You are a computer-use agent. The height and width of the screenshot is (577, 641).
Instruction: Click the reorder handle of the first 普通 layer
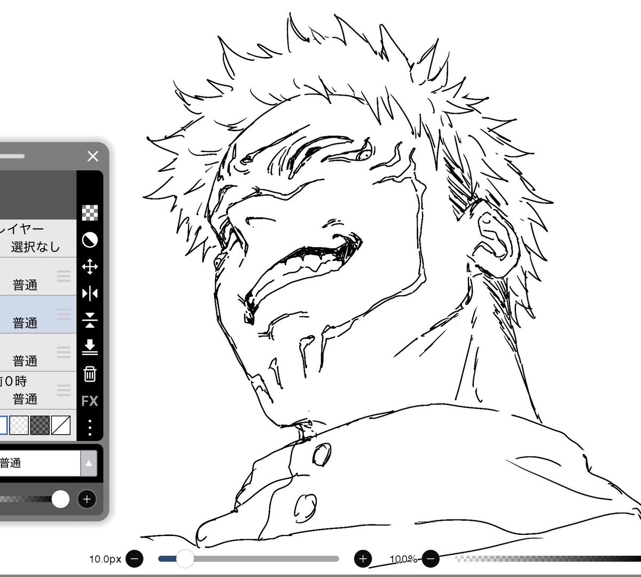pyautogui.click(x=64, y=276)
